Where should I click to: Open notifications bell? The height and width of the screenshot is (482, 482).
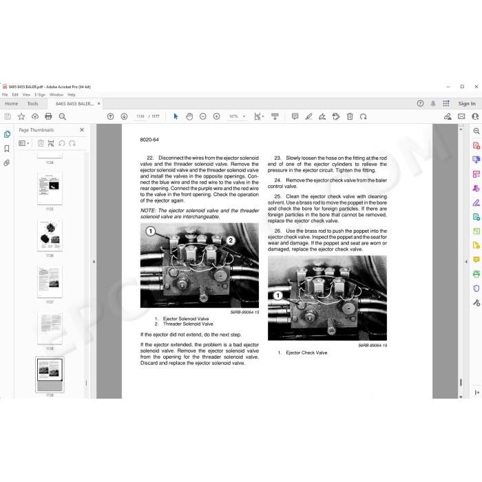[x=433, y=103]
